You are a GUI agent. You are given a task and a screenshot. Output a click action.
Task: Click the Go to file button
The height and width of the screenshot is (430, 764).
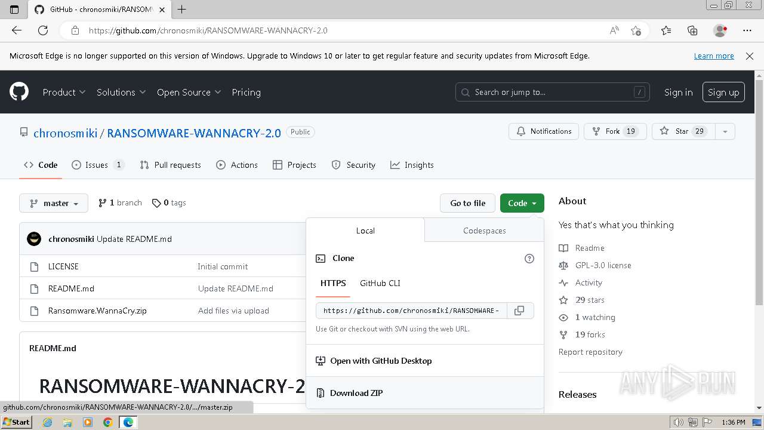[468, 203]
